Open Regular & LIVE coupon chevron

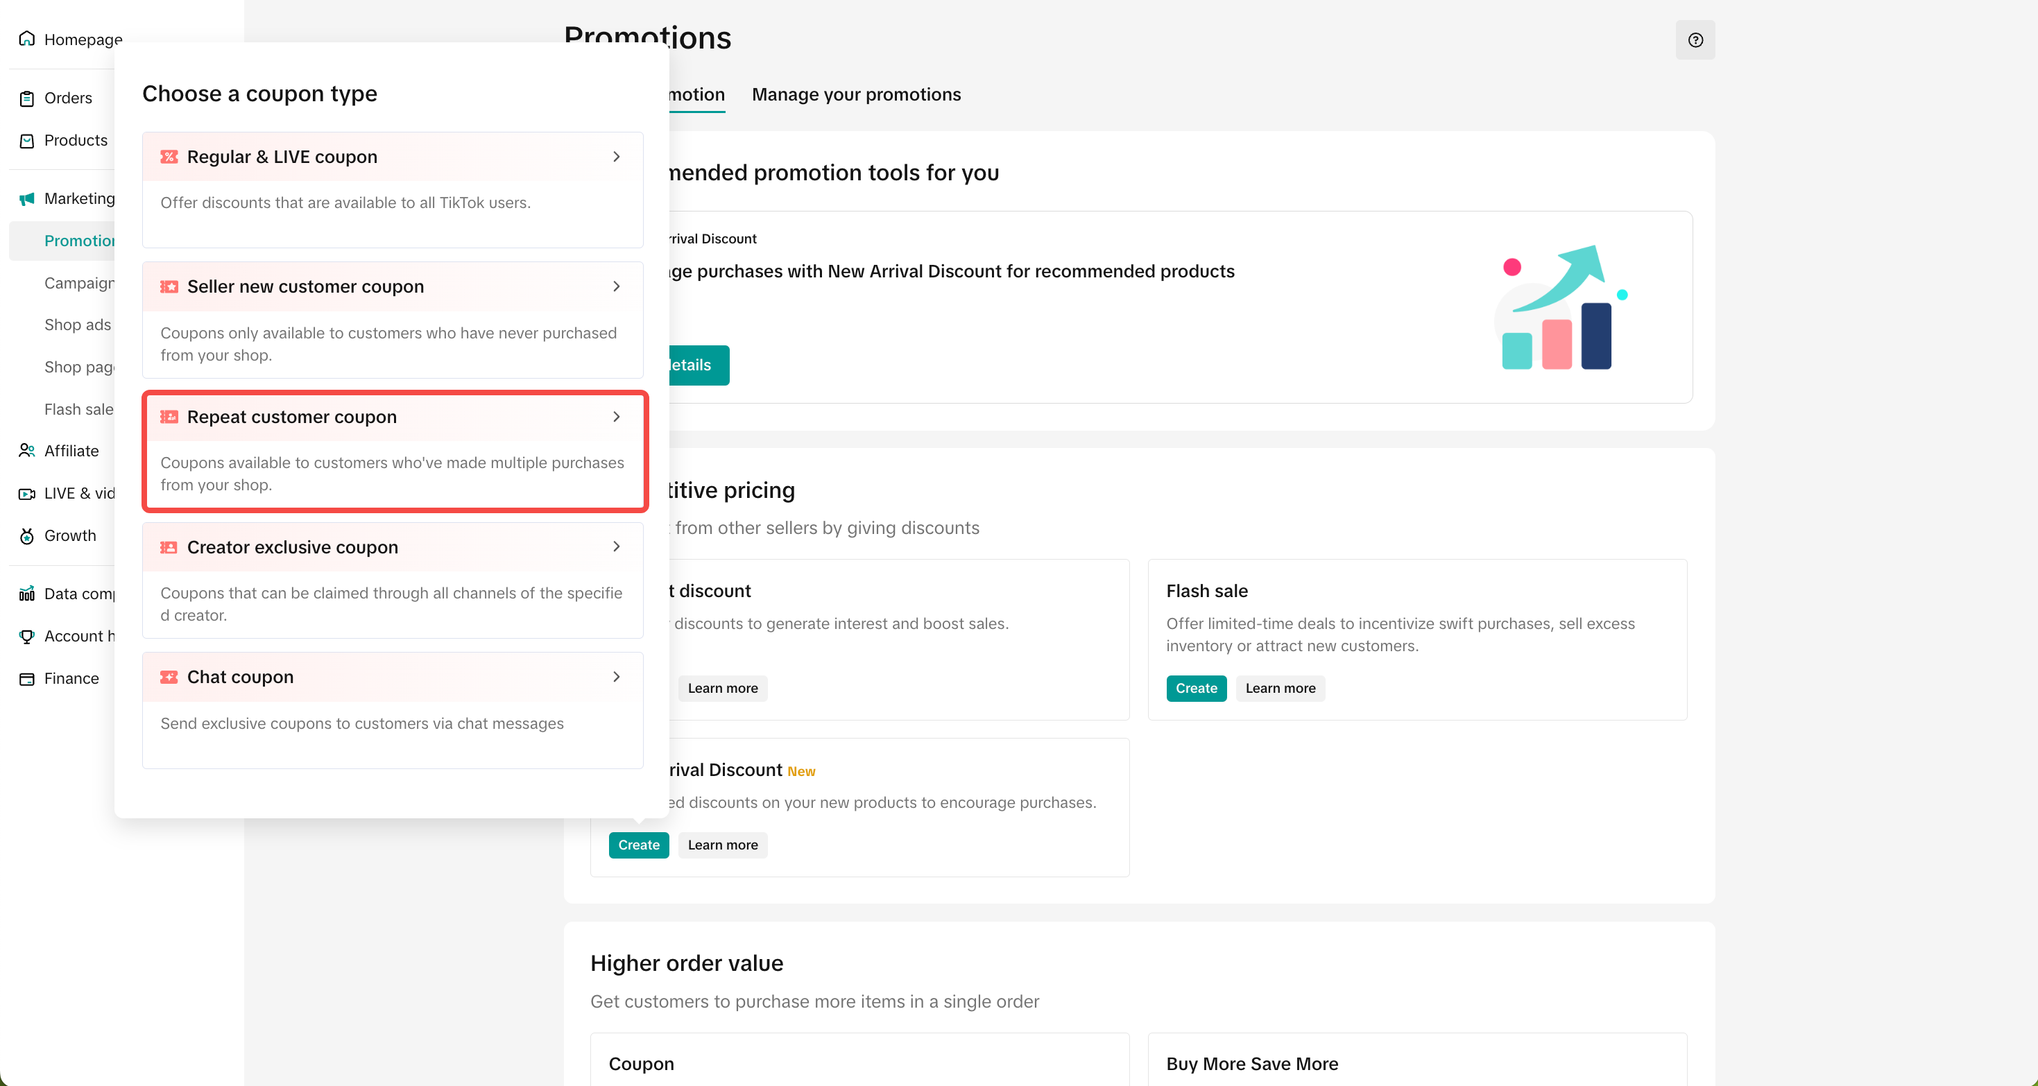tap(616, 157)
